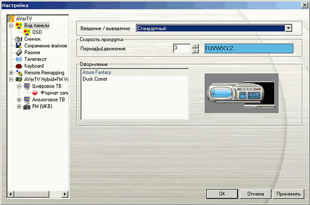Expand the Аналоговое ТВ node

(19, 100)
